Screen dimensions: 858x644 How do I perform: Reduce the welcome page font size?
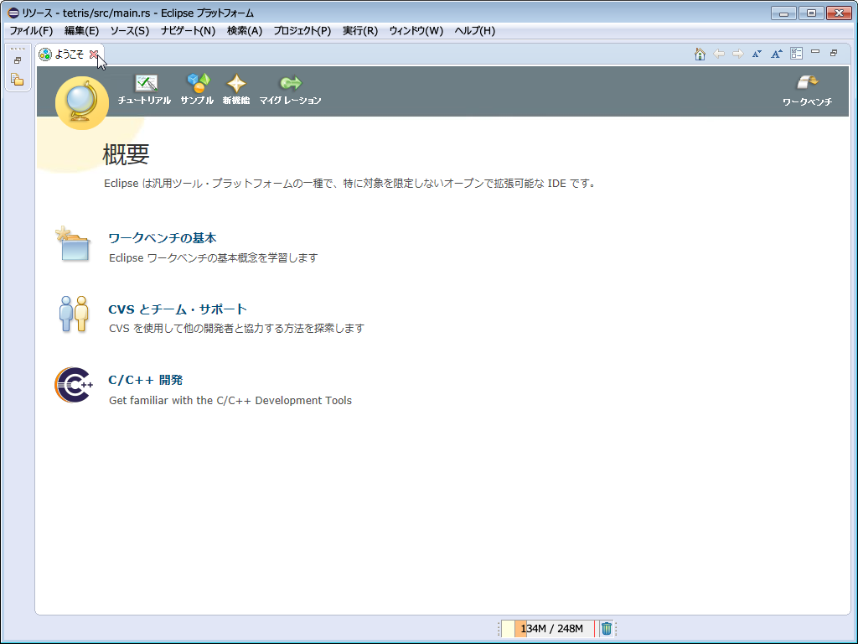(x=757, y=54)
